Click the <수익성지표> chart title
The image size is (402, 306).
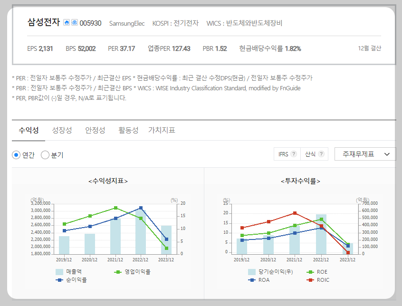pos(108,181)
